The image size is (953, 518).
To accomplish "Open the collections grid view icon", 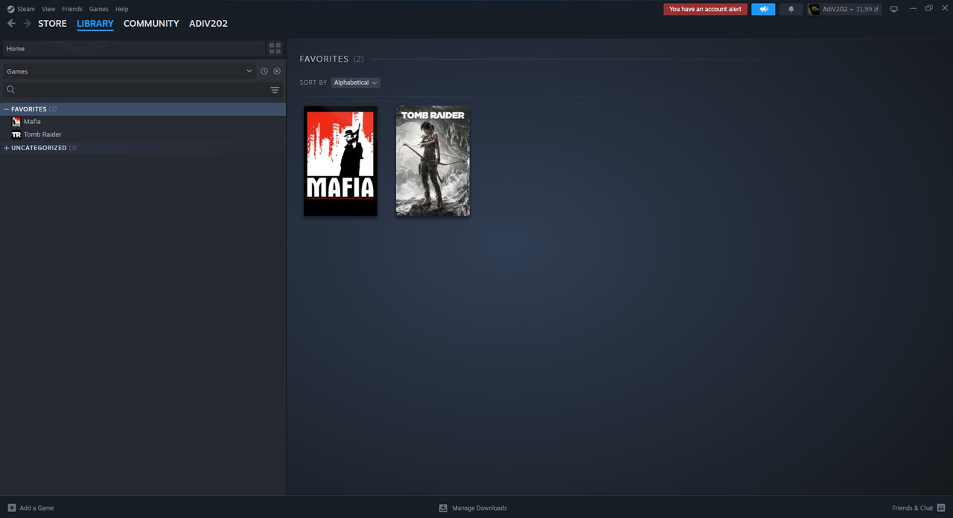I will (x=275, y=48).
